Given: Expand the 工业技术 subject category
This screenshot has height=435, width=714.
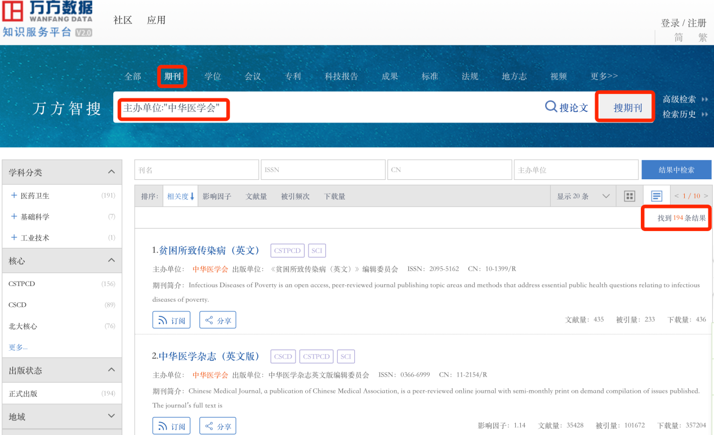Looking at the screenshot, I should [x=14, y=238].
